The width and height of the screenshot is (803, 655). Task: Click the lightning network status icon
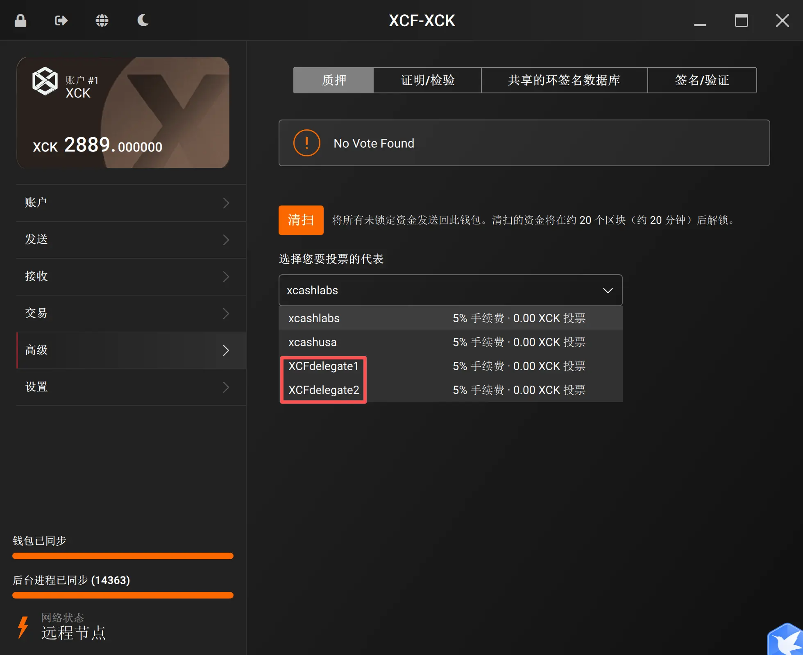23,627
